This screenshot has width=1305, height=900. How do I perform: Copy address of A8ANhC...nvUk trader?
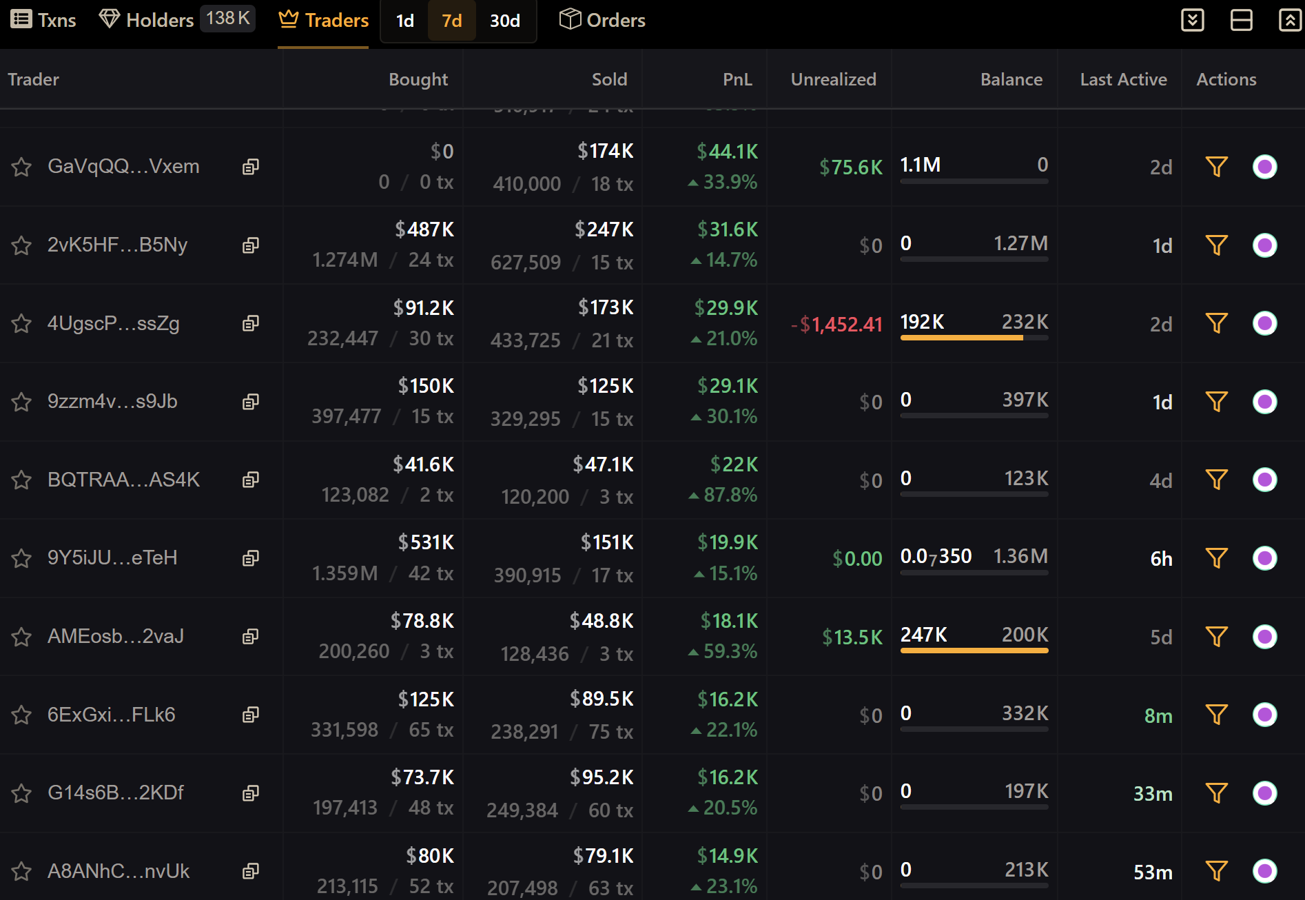251,871
